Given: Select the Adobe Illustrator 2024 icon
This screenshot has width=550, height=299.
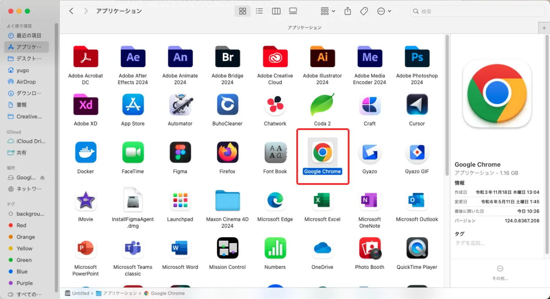Looking at the screenshot, I should pyautogui.click(x=322, y=57).
